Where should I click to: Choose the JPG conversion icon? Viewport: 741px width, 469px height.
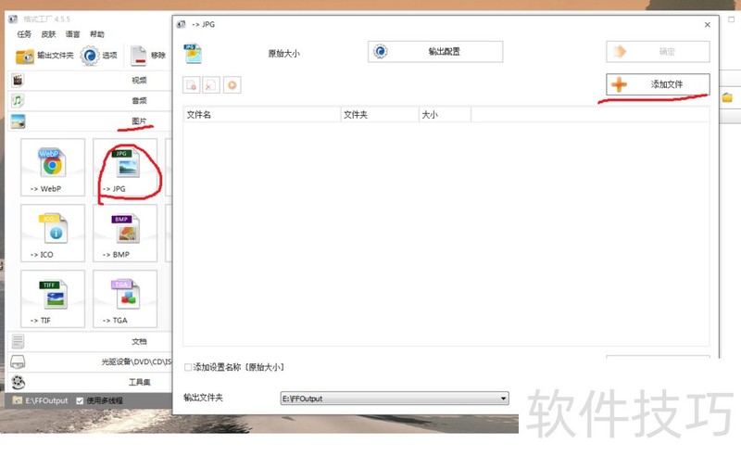coord(125,168)
